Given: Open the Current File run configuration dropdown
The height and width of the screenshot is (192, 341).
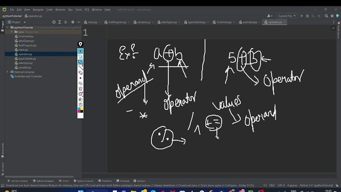Looking at the screenshot, I should (287, 16).
